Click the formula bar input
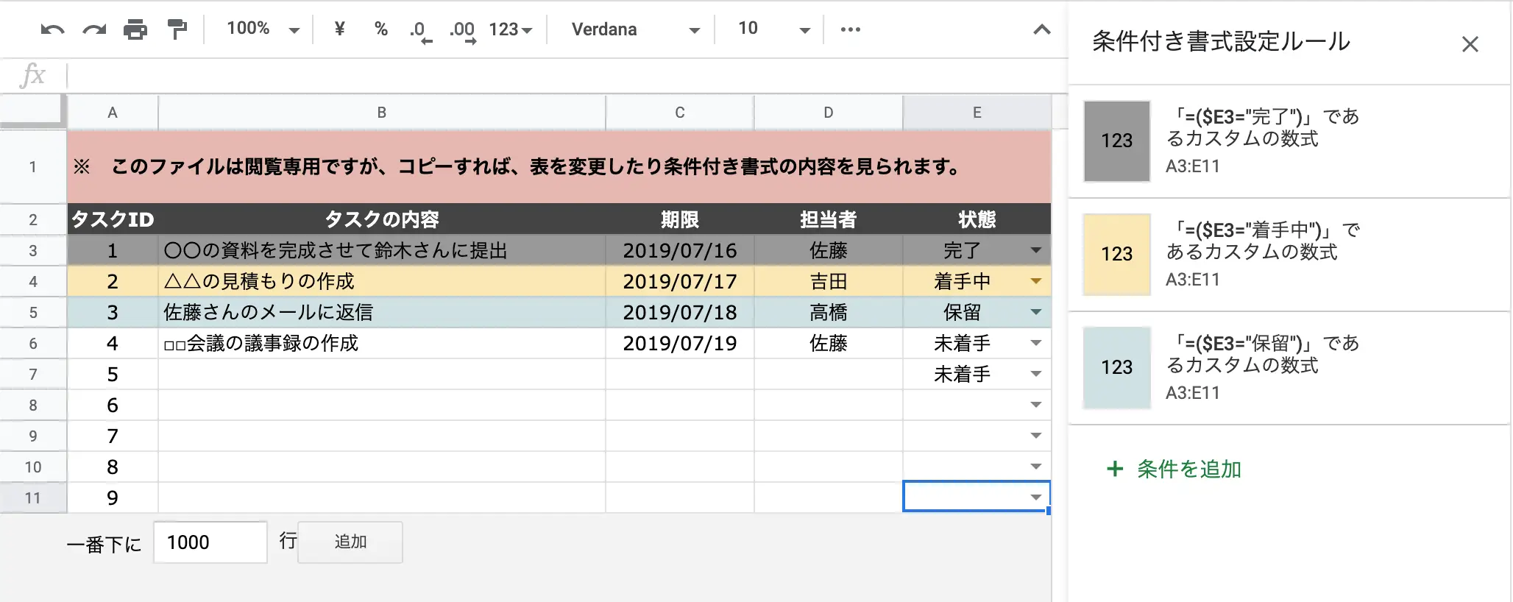The image size is (1513, 602). click(567, 75)
